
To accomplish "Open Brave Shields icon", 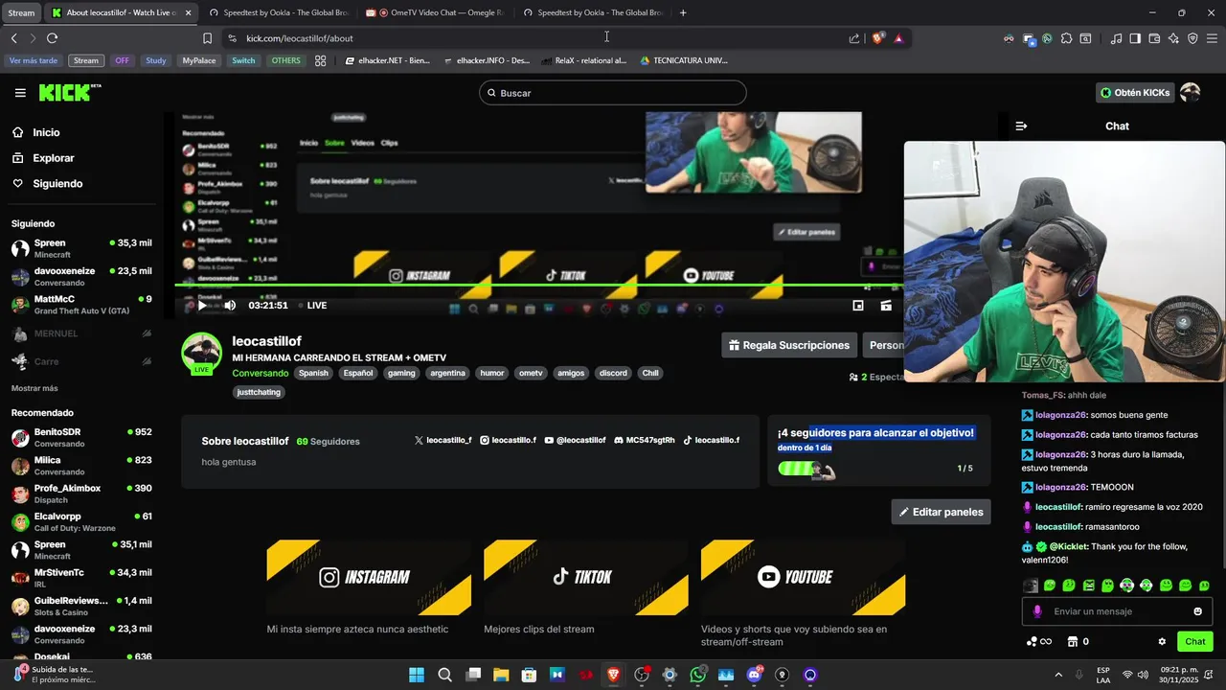I will click(x=878, y=38).
